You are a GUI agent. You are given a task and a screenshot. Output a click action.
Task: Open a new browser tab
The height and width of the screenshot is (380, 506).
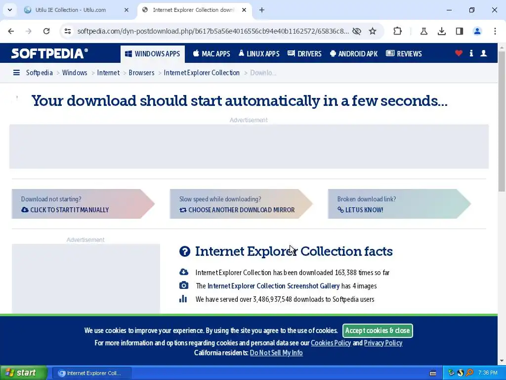pos(262,10)
